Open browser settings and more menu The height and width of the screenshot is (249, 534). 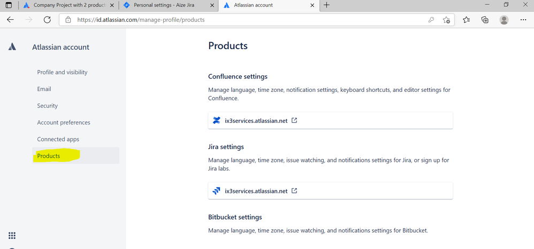tap(523, 20)
